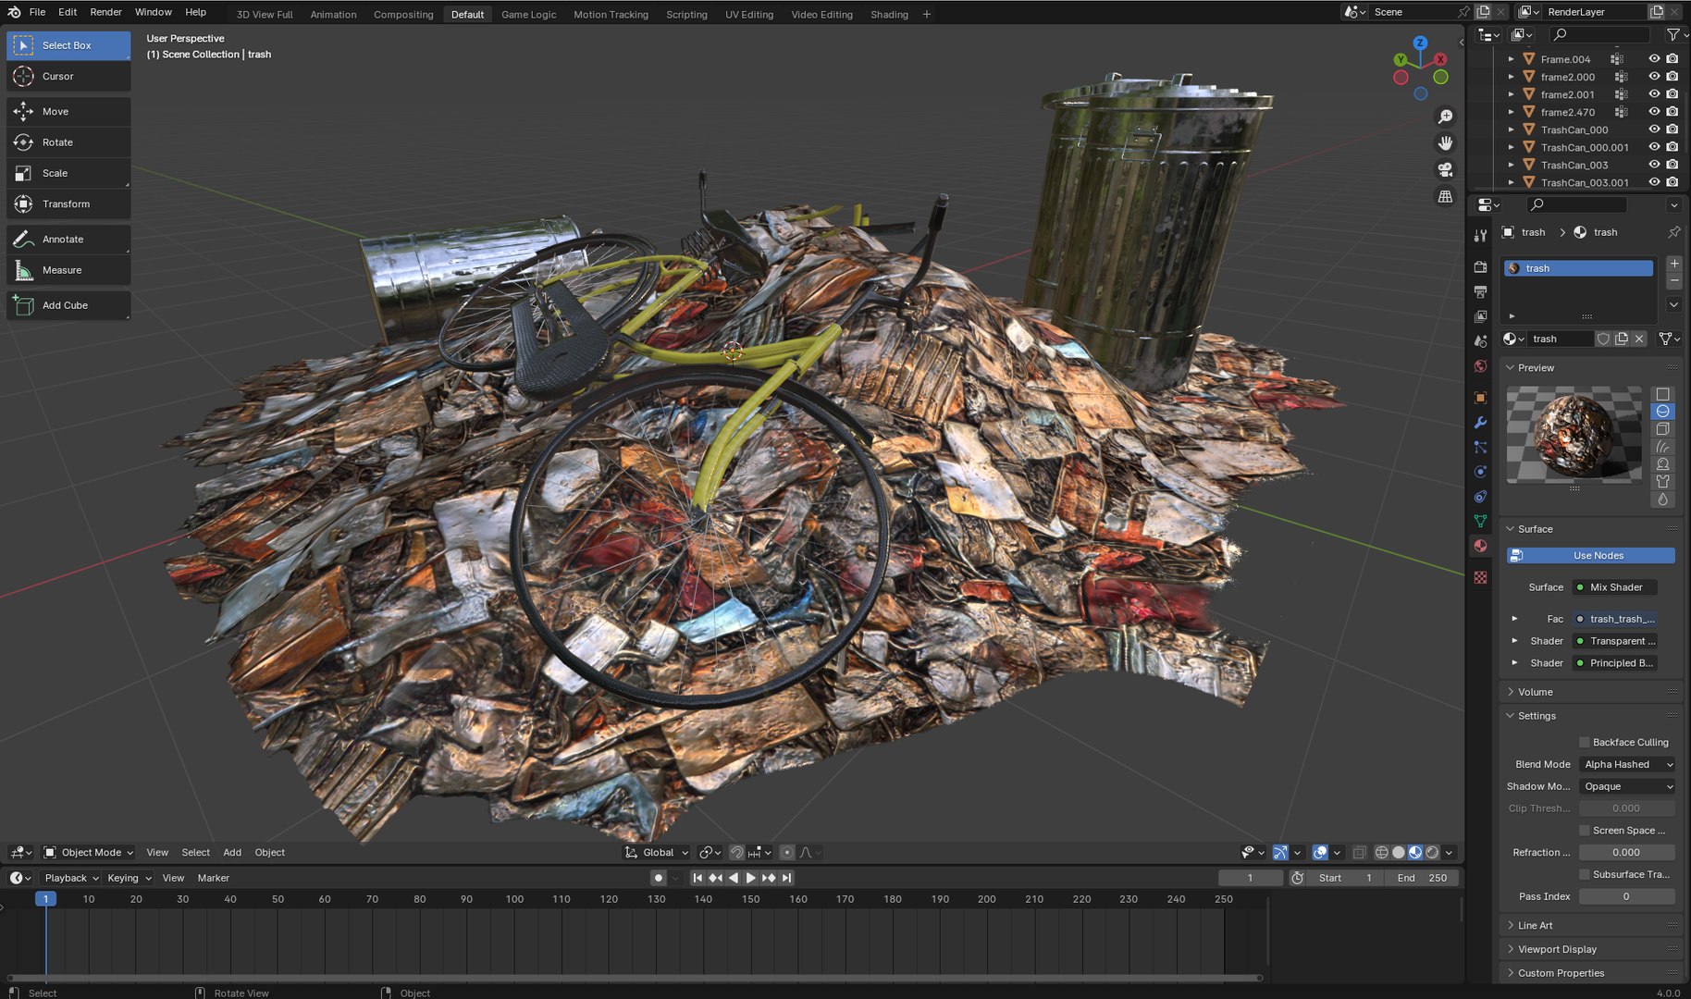Click the Select Box tool
Image resolution: width=1691 pixels, height=999 pixels.
pyautogui.click(x=68, y=45)
